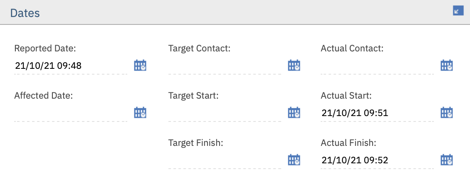Click the Actual Finish label
Screen dimensions: 470x189
pos(349,143)
